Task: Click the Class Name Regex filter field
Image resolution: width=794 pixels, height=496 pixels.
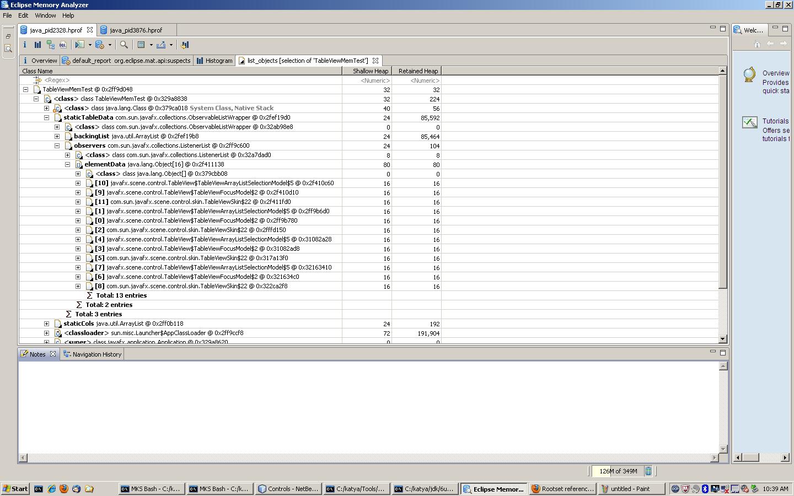Action: pos(187,80)
